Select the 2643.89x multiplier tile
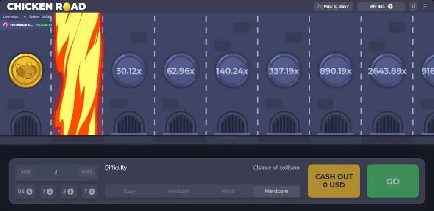This screenshot has height=211, width=434. pos(387,71)
